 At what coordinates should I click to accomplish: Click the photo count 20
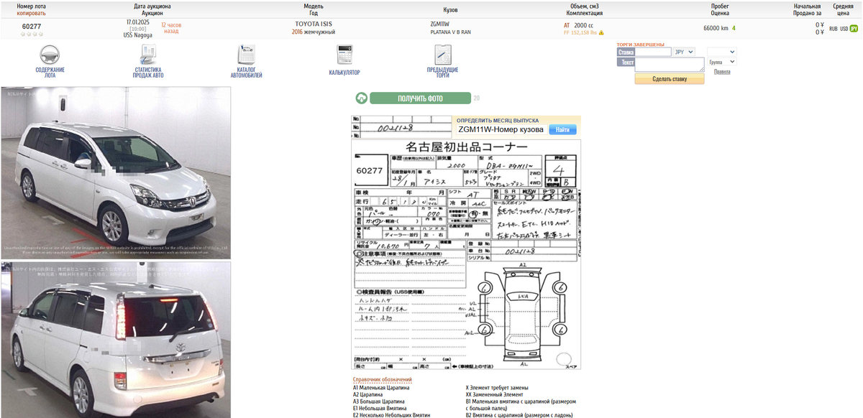(x=476, y=98)
